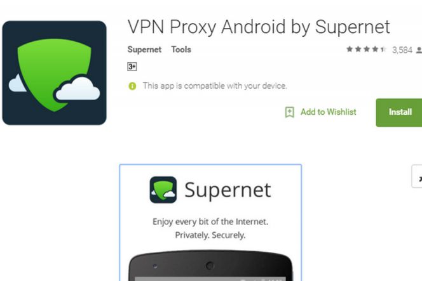Click the Add to Wishlist bookmark icon
The width and height of the screenshot is (422, 281).
(290, 112)
